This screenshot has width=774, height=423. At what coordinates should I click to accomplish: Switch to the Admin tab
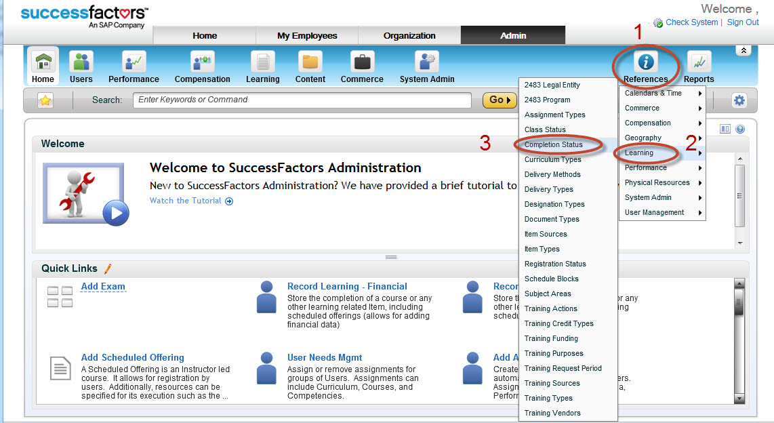pyautogui.click(x=513, y=35)
